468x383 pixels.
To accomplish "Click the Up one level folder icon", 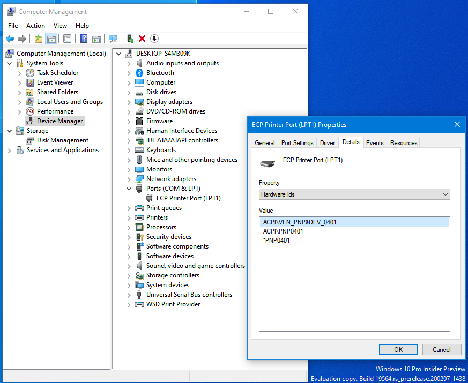I will [x=39, y=39].
